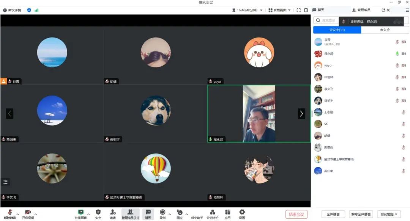This screenshot has height=221, width=410.
Task: Unmute microphone with 解除静音
Action: pos(10,212)
